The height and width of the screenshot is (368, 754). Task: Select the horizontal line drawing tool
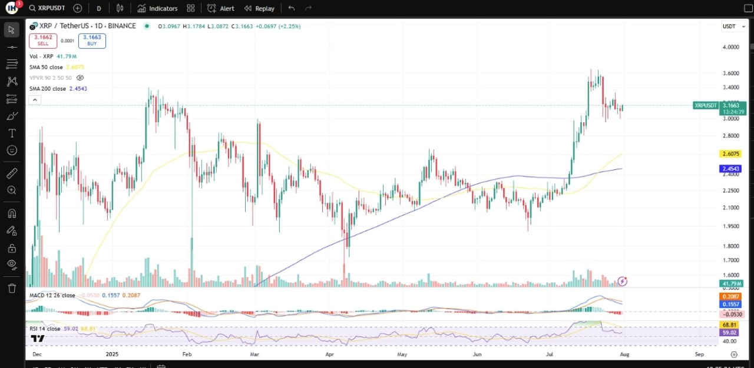point(12,47)
